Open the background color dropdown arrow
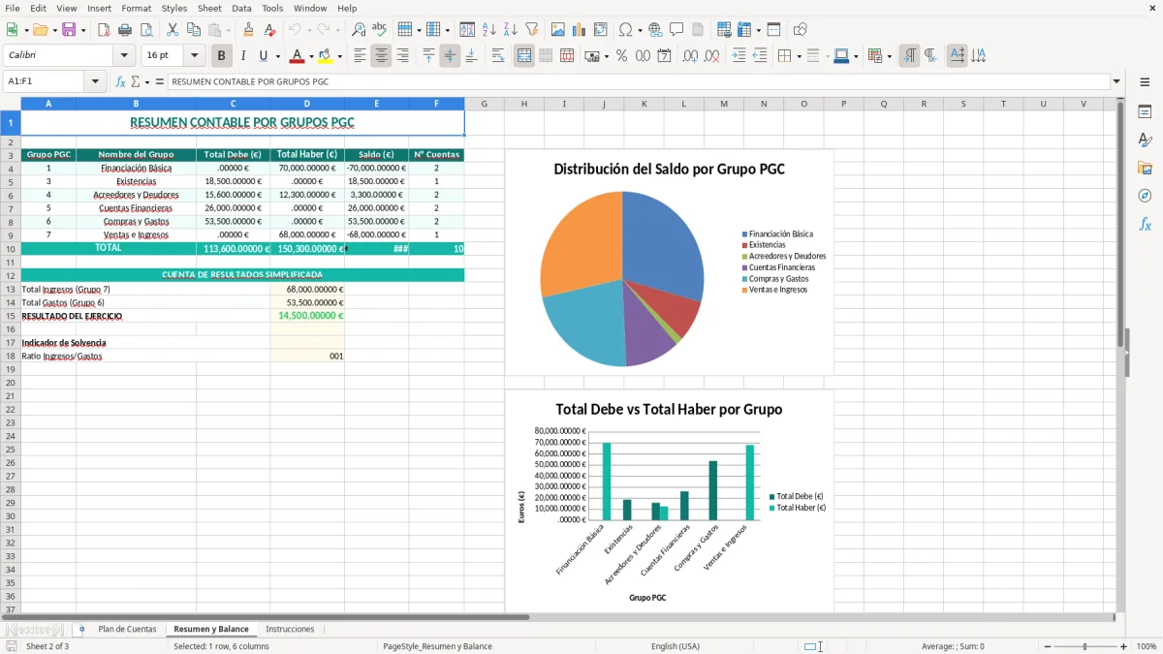This screenshot has height=654, width=1163. (x=339, y=56)
